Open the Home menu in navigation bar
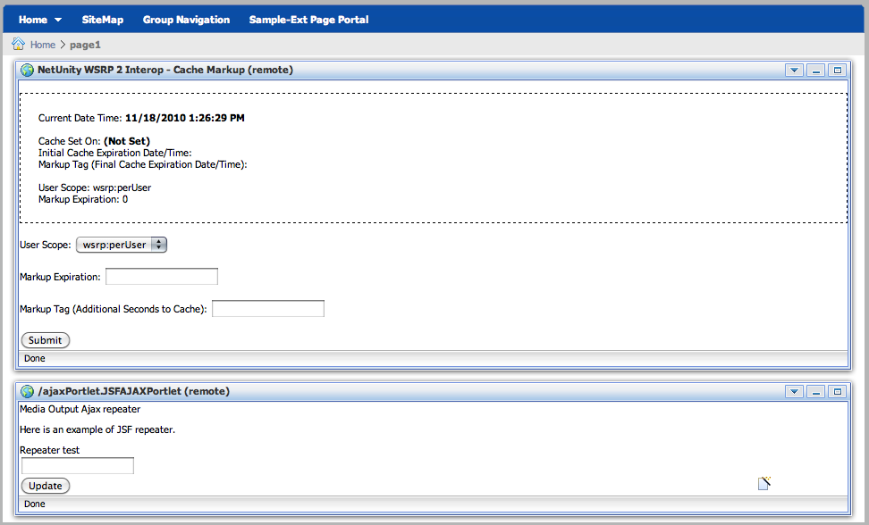The image size is (869, 525). [40, 20]
